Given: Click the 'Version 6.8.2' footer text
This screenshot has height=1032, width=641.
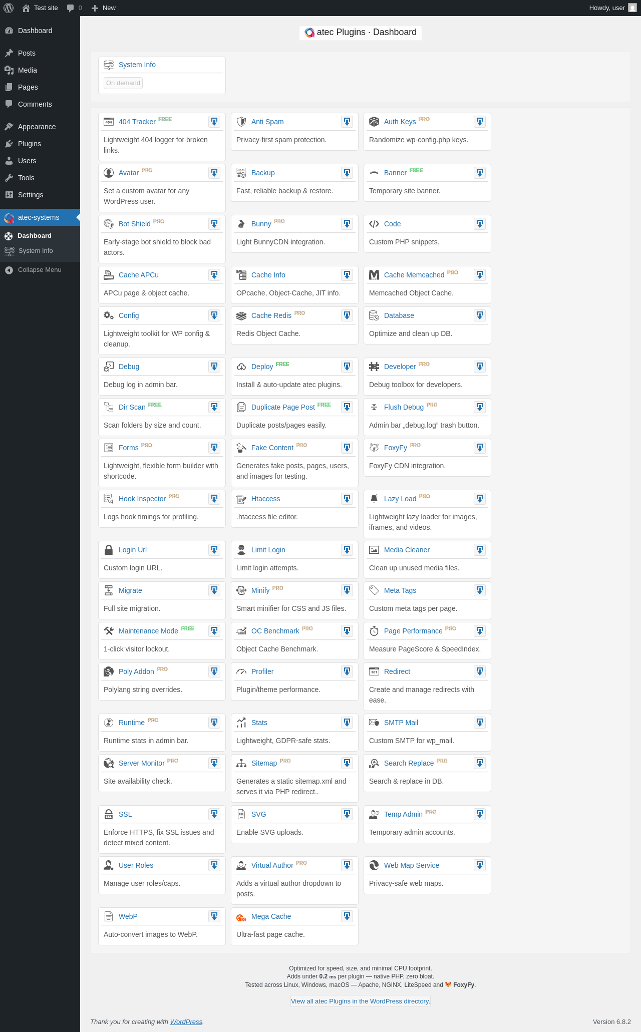Looking at the screenshot, I should pyautogui.click(x=612, y=1021).
